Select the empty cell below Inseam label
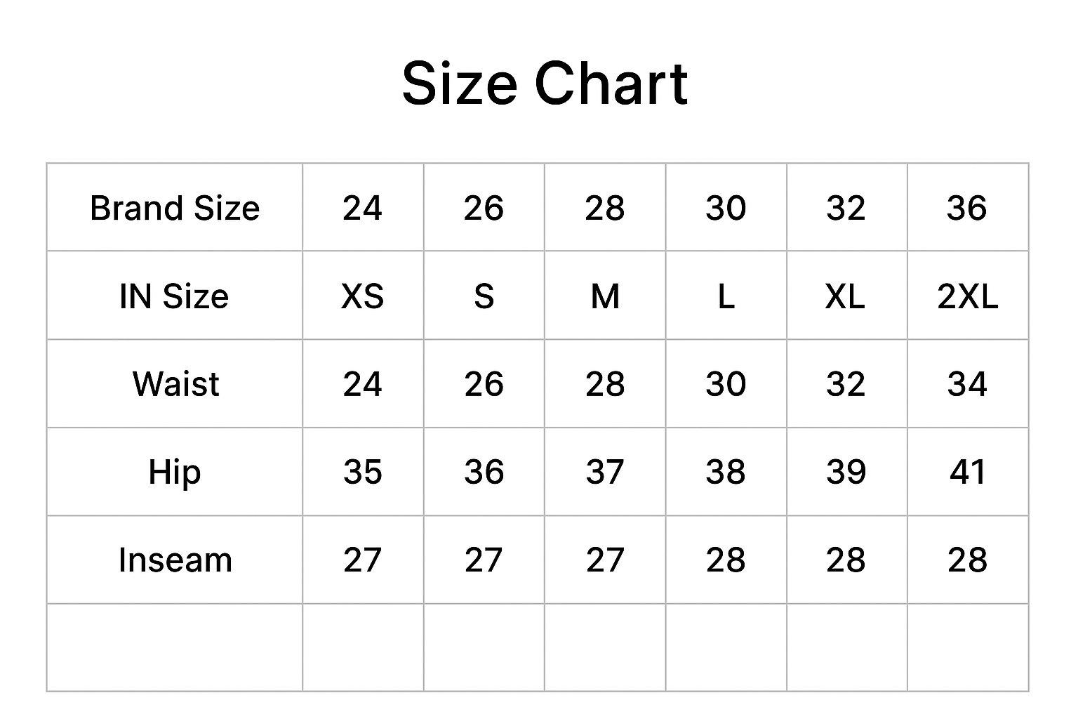The height and width of the screenshot is (719, 1078). (x=175, y=647)
